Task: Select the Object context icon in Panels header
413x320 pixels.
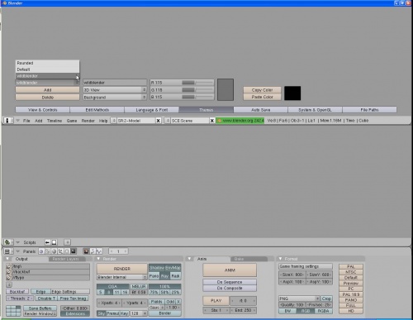Action: click(x=60, y=251)
